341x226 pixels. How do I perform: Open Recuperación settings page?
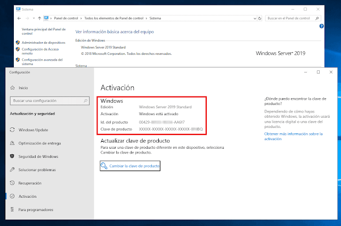click(x=30, y=183)
